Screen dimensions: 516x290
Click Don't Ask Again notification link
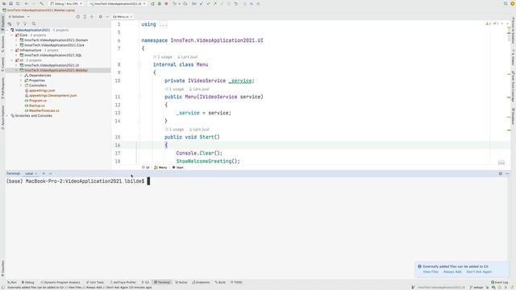(479, 272)
